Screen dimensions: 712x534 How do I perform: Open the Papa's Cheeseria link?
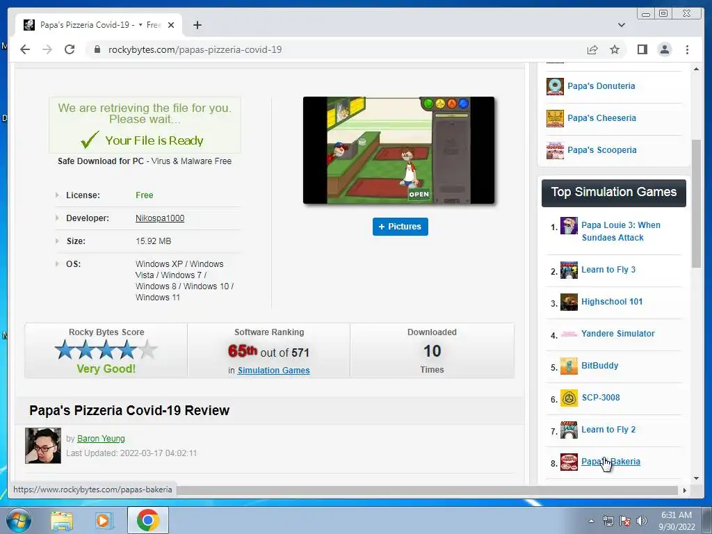tap(601, 118)
